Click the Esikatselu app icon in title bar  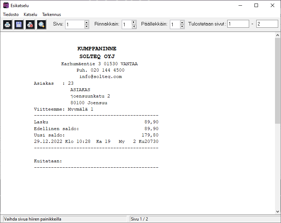click(x=6, y=6)
